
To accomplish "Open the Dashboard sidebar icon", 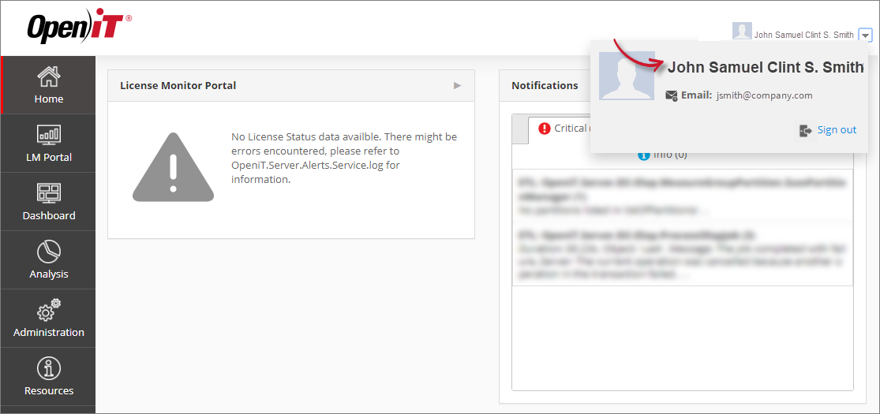I will pyautogui.click(x=49, y=193).
